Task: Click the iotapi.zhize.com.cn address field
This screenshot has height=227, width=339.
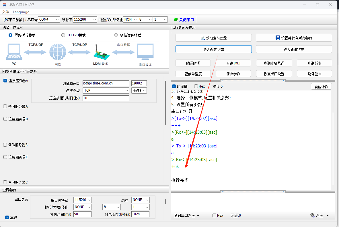Action: point(106,83)
